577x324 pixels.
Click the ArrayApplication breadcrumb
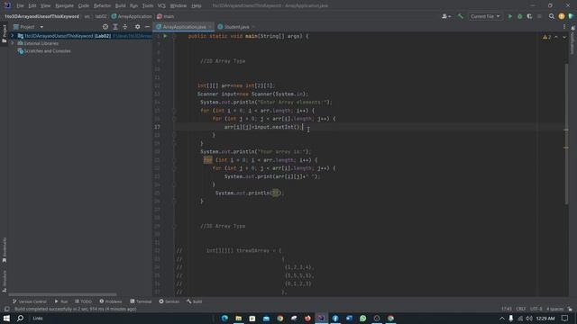pyautogui.click(x=132, y=16)
